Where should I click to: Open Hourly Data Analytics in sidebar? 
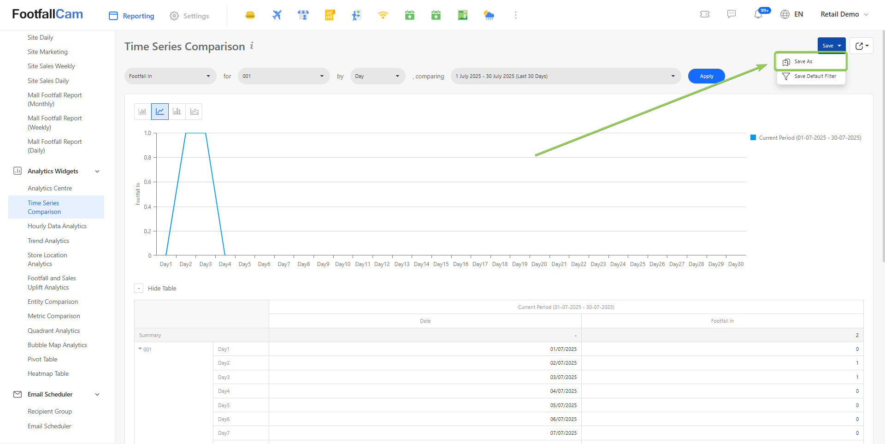[57, 226]
